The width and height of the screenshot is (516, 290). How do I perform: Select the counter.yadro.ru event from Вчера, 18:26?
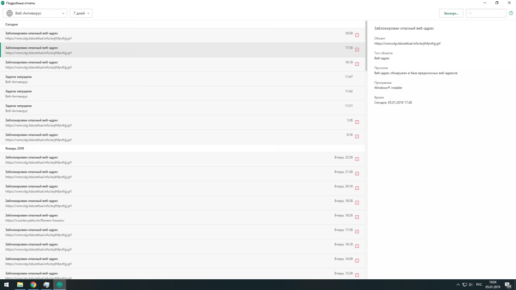182,218
